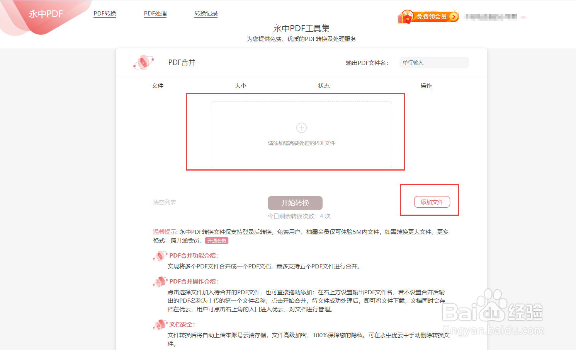Focus the 输出PDF文件名 input field
Image resolution: width=576 pixels, height=350 pixels.
point(434,63)
